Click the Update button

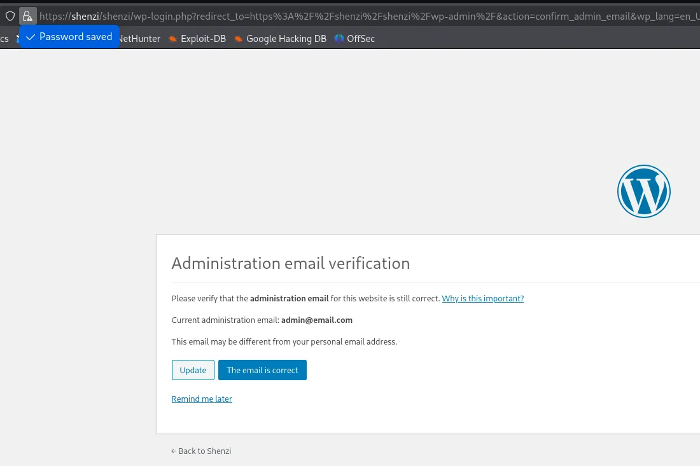[193, 370]
